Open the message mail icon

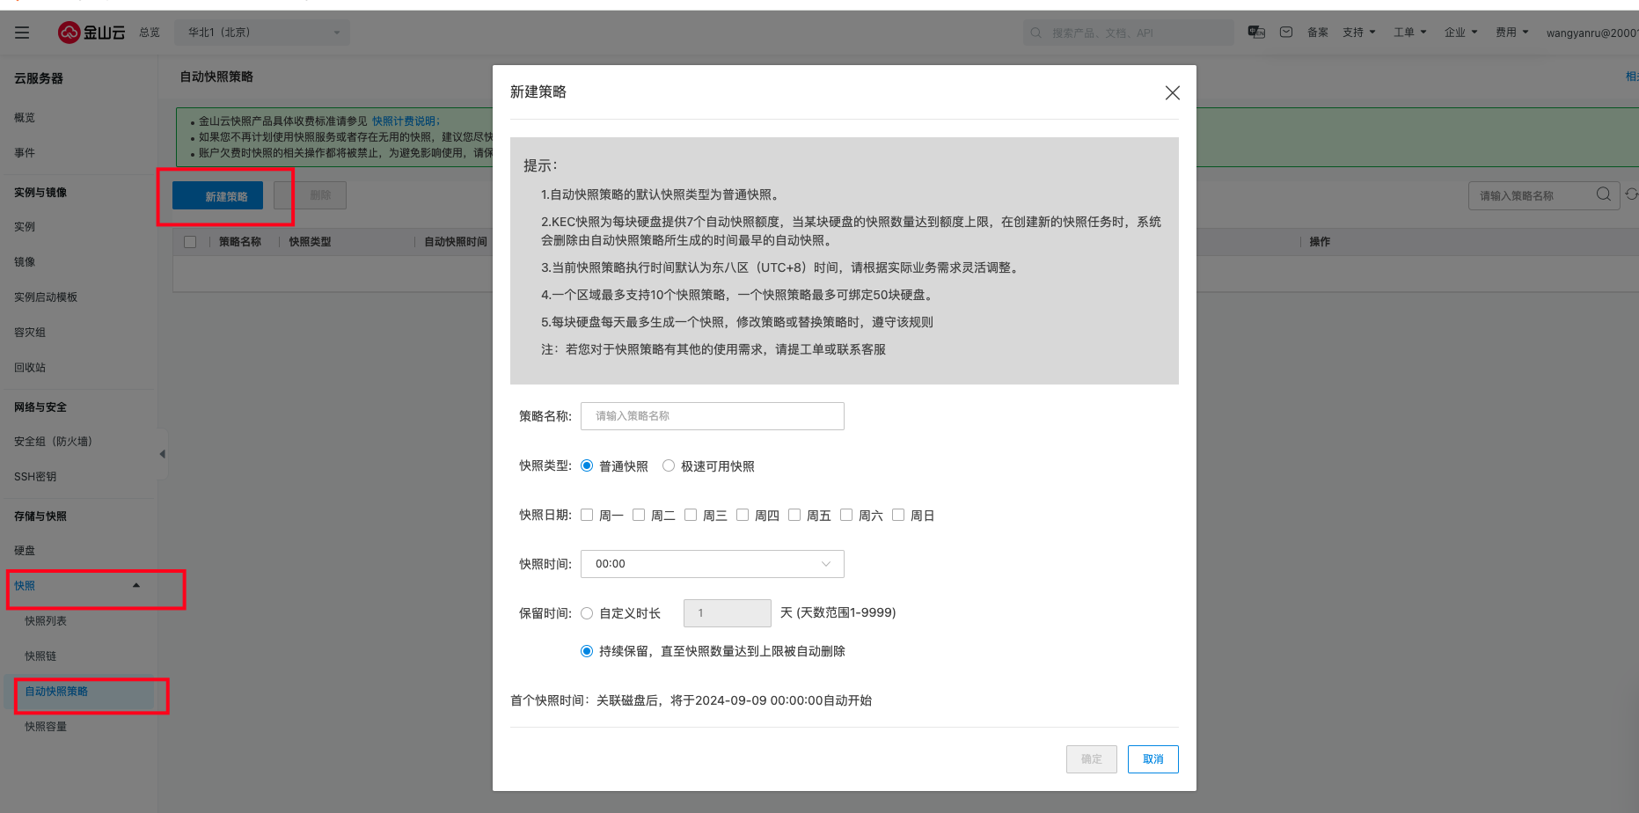(1286, 33)
